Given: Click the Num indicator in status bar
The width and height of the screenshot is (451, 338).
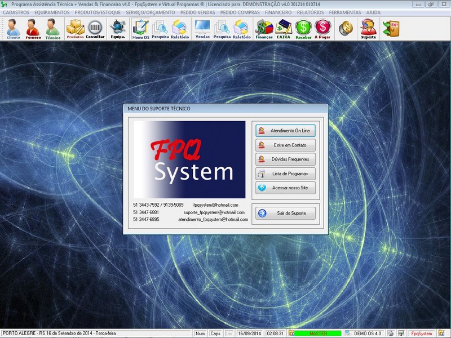Looking at the screenshot, I should pos(200,333).
